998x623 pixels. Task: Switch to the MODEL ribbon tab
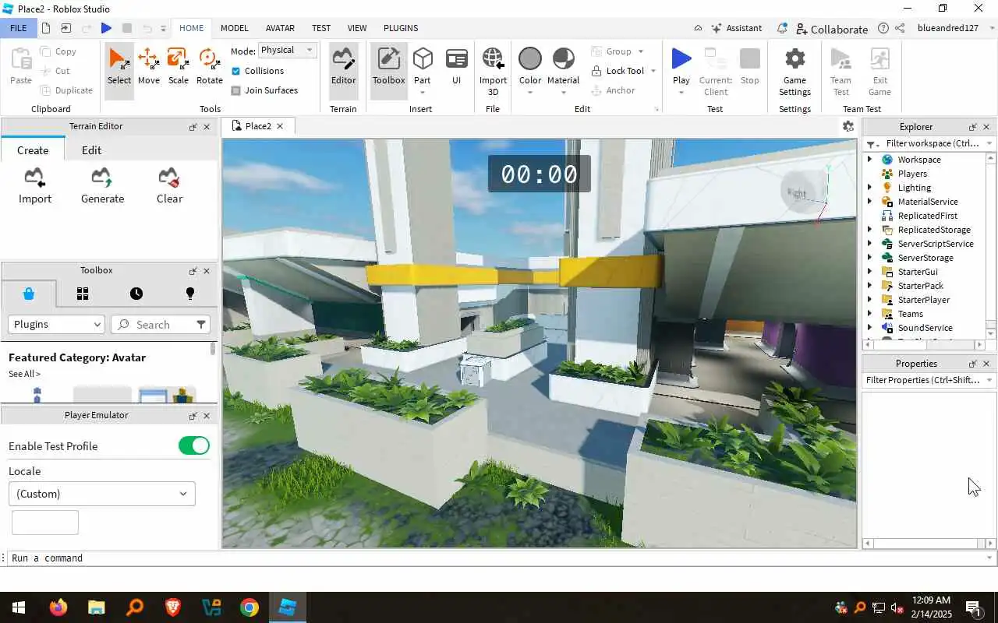234,28
